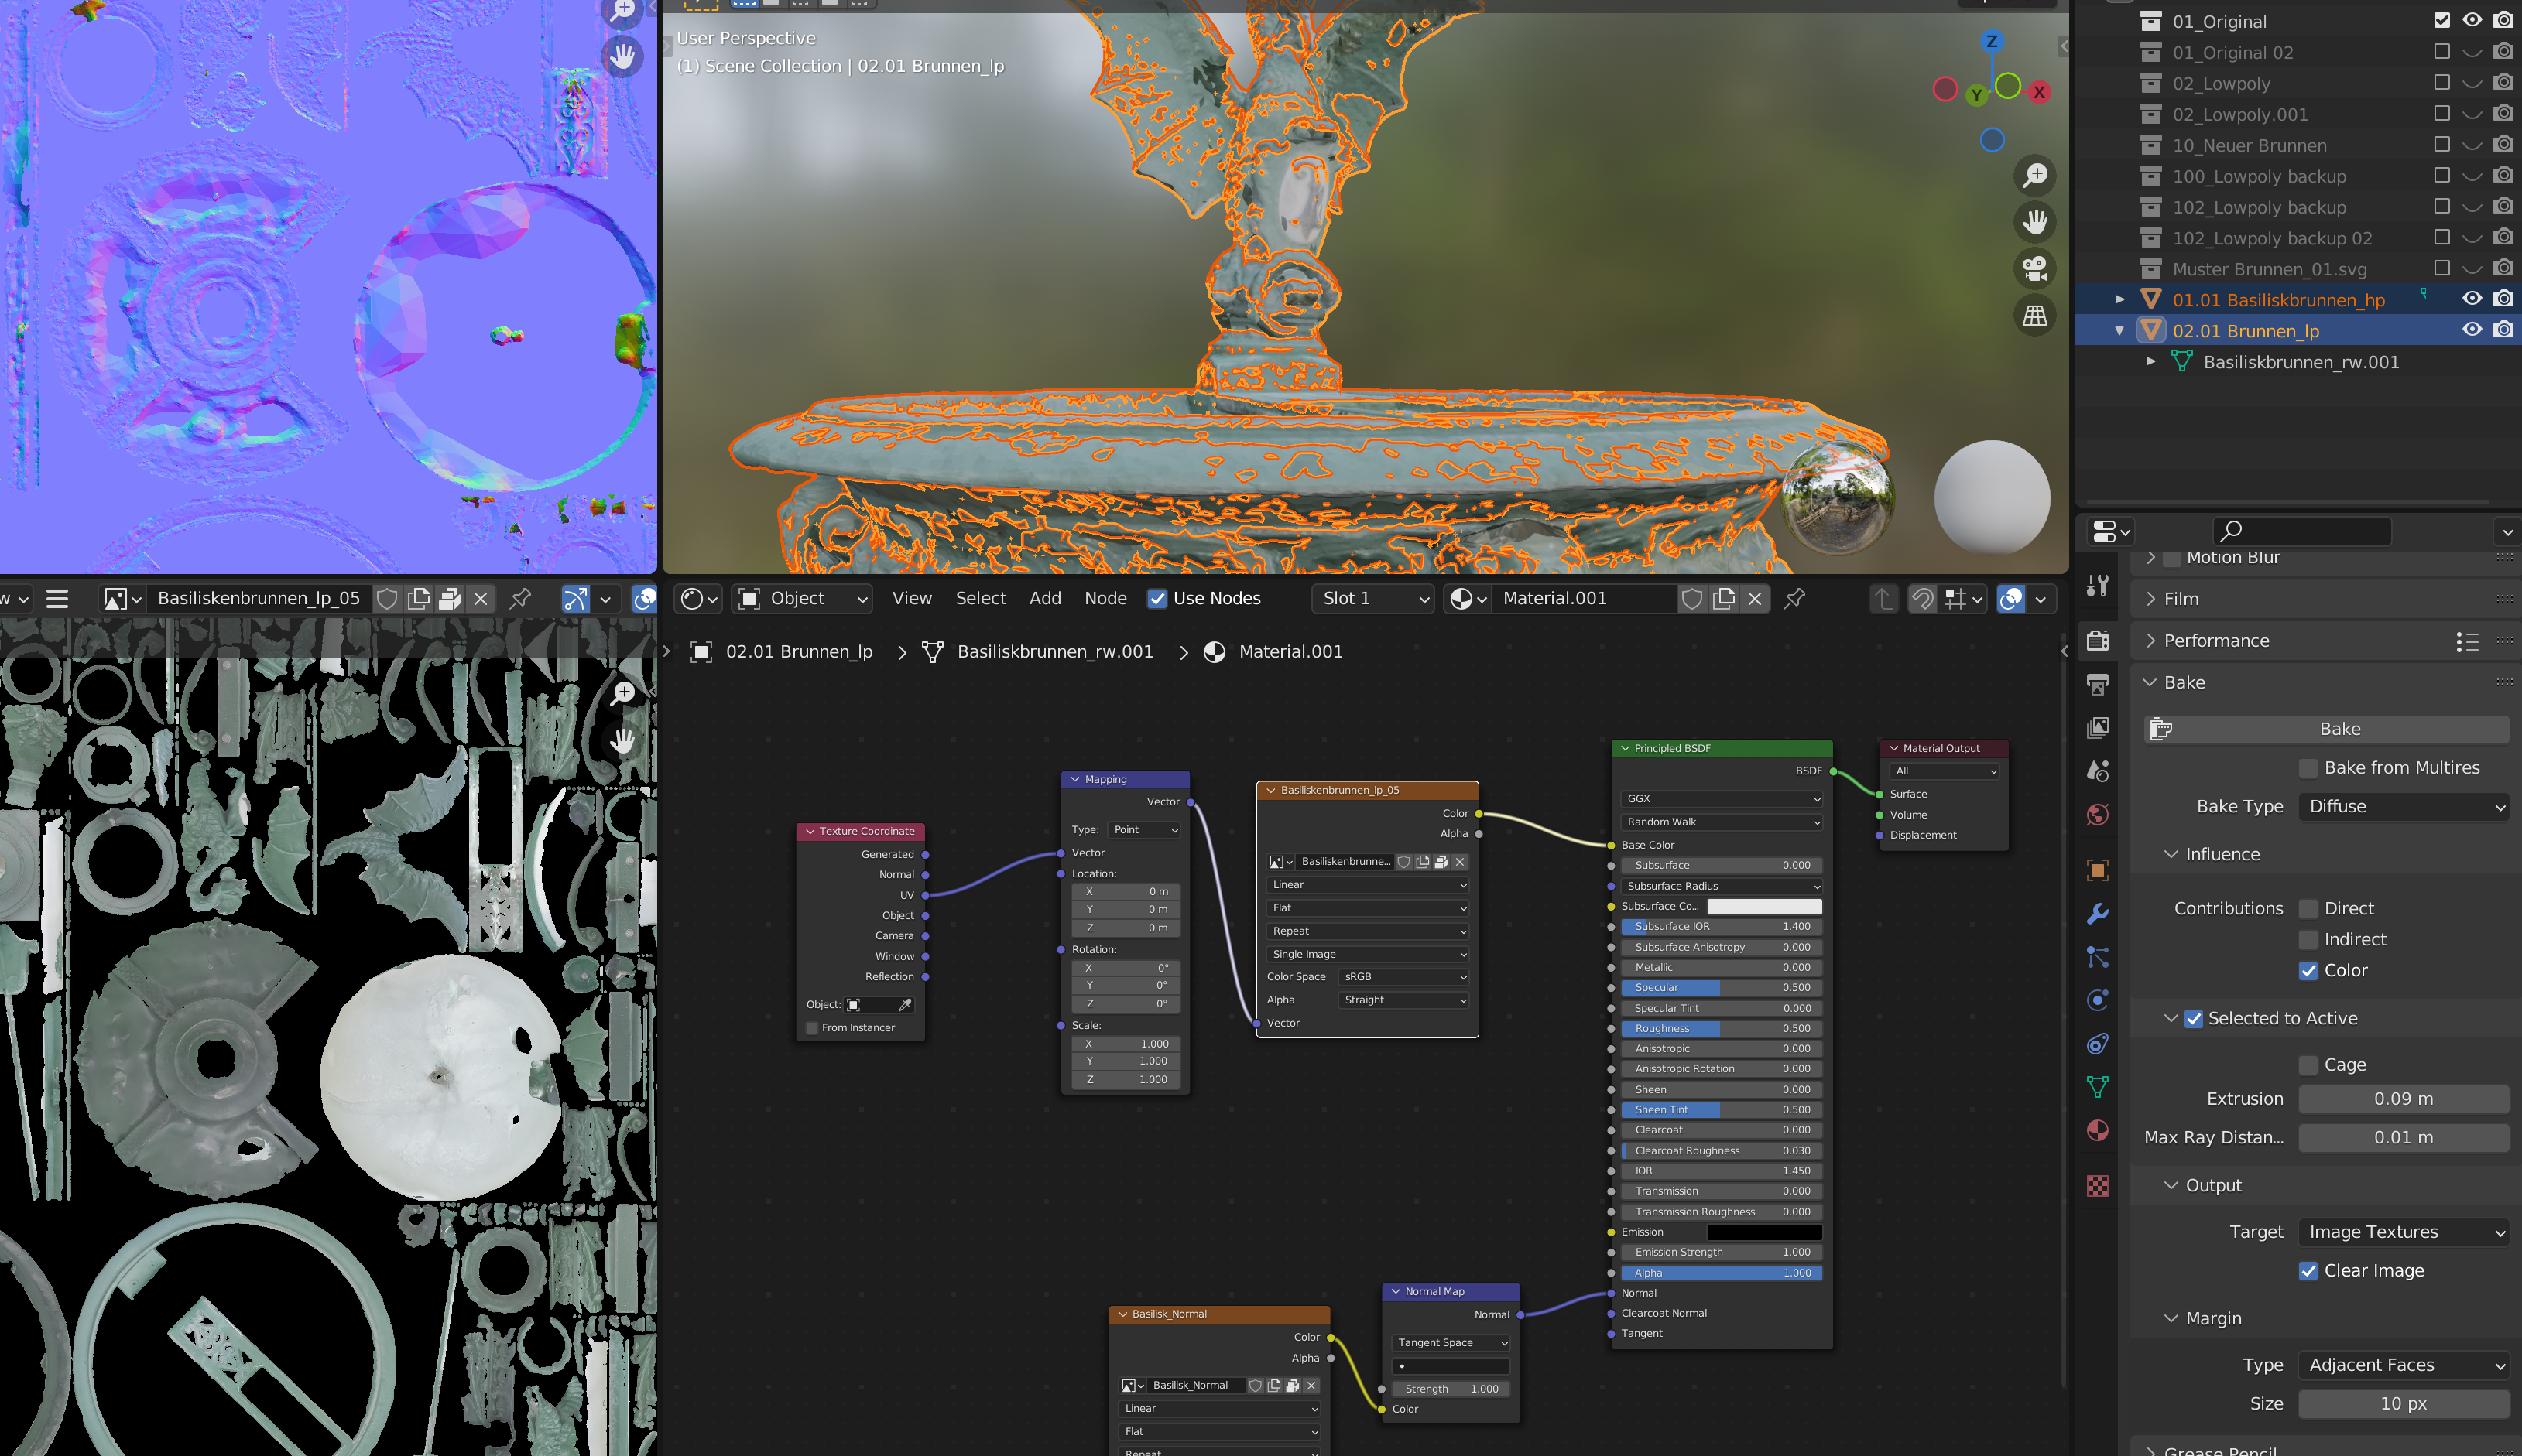Image resolution: width=2522 pixels, height=1456 pixels.
Task: Uncheck the Use Nodes checkbox
Action: pos(1156,598)
